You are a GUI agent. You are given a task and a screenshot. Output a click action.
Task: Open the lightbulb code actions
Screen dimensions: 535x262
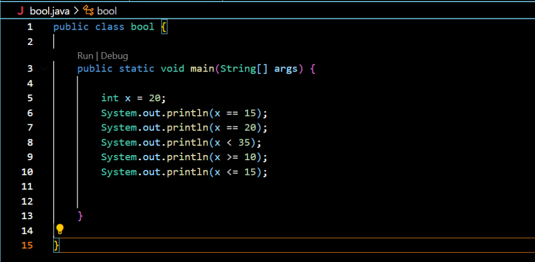click(60, 229)
